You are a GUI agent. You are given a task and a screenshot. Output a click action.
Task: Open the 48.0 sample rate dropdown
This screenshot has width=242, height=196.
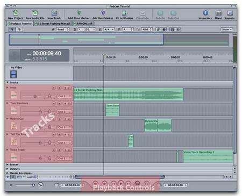click(x=147, y=30)
